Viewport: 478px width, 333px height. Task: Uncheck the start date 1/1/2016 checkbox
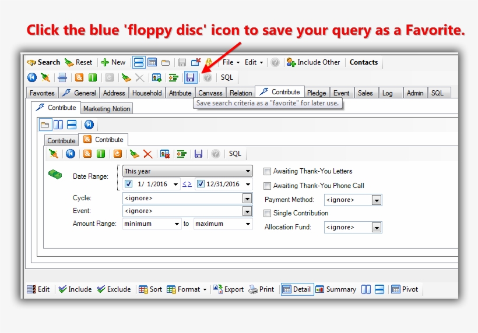128,184
